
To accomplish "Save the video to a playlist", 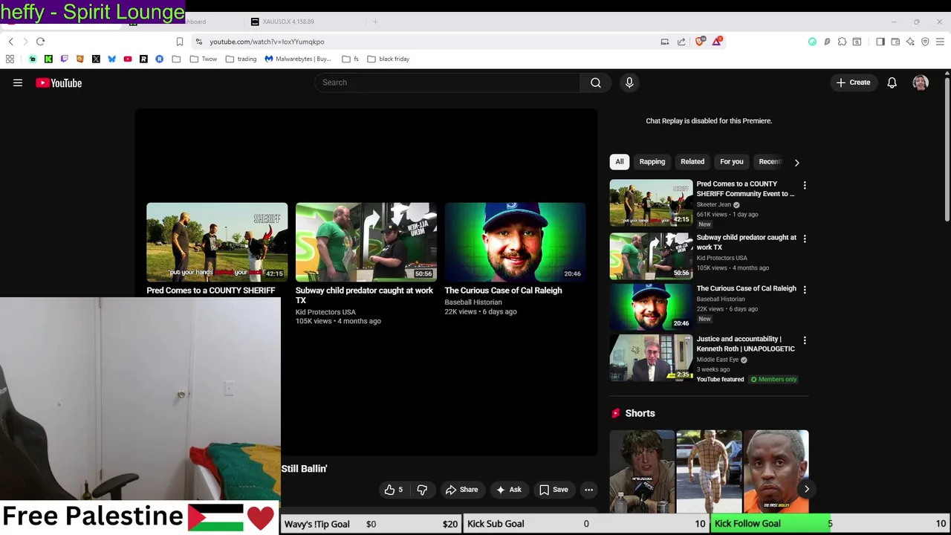I will [554, 490].
